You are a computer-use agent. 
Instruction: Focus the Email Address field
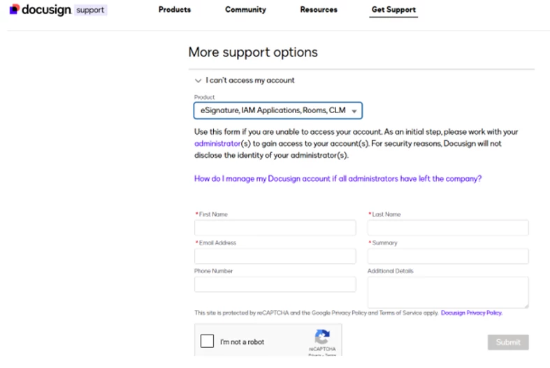[275, 256]
